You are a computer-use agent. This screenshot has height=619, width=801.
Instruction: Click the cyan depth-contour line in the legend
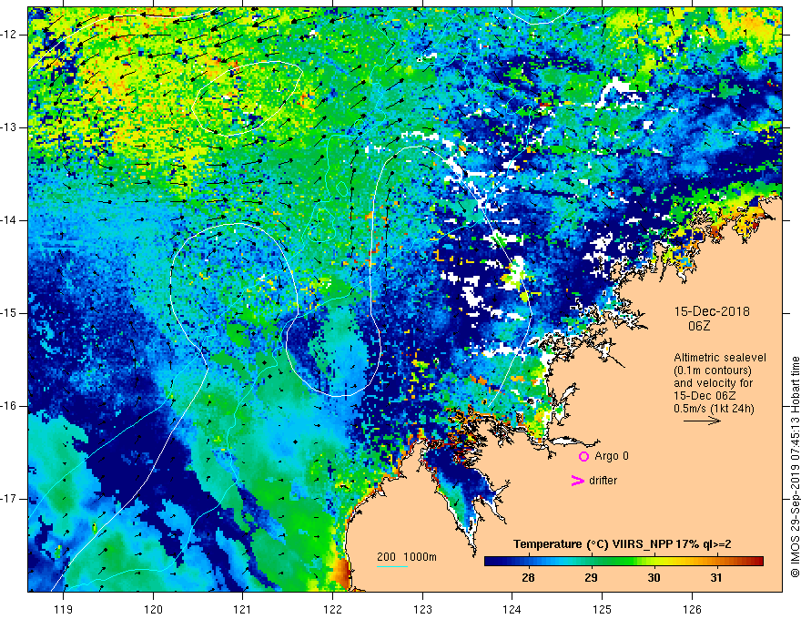click(x=392, y=566)
